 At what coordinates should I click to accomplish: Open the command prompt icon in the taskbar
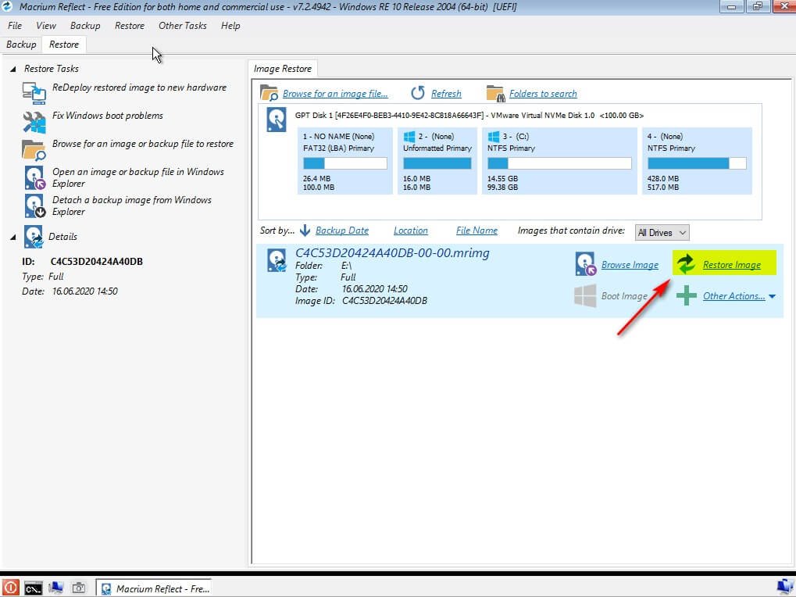pyautogui.click(x=34, y=588)
